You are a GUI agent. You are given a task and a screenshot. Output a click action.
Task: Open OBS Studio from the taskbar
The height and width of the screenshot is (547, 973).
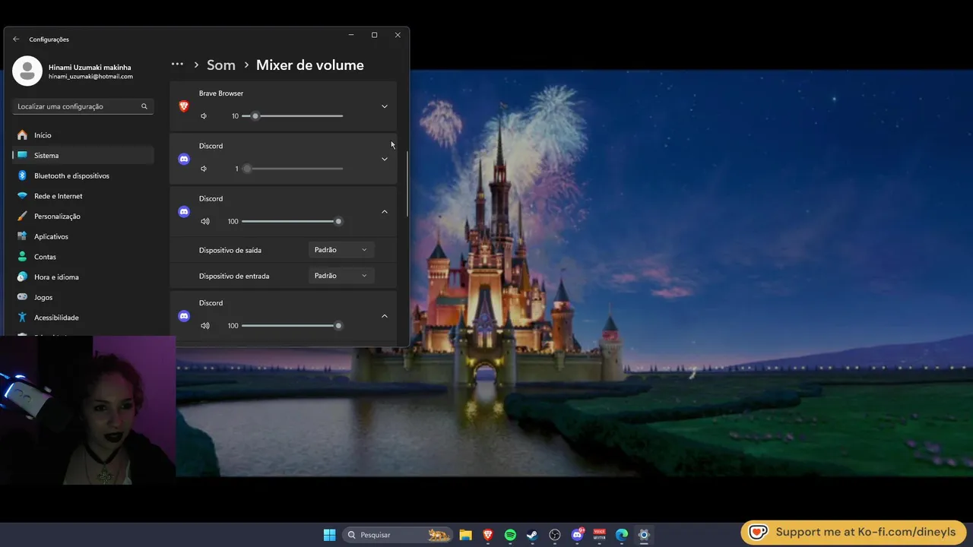click(x=555, y=535)
